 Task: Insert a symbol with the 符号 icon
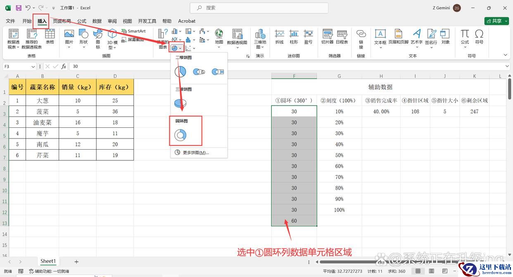coord(479,36)
